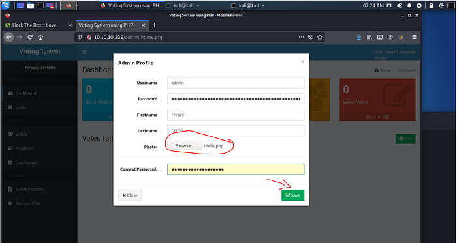The height and width of the screenshot is (243, 457).
Task: Click the Password field
Action: click(236, 99)
